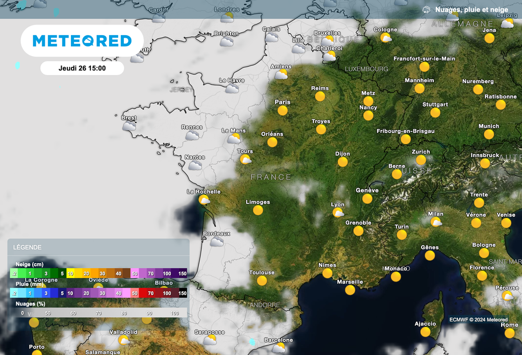Toggle the Nuages, pluie et neige layer icon
This screenshot has width=522, height=355.
427,9
